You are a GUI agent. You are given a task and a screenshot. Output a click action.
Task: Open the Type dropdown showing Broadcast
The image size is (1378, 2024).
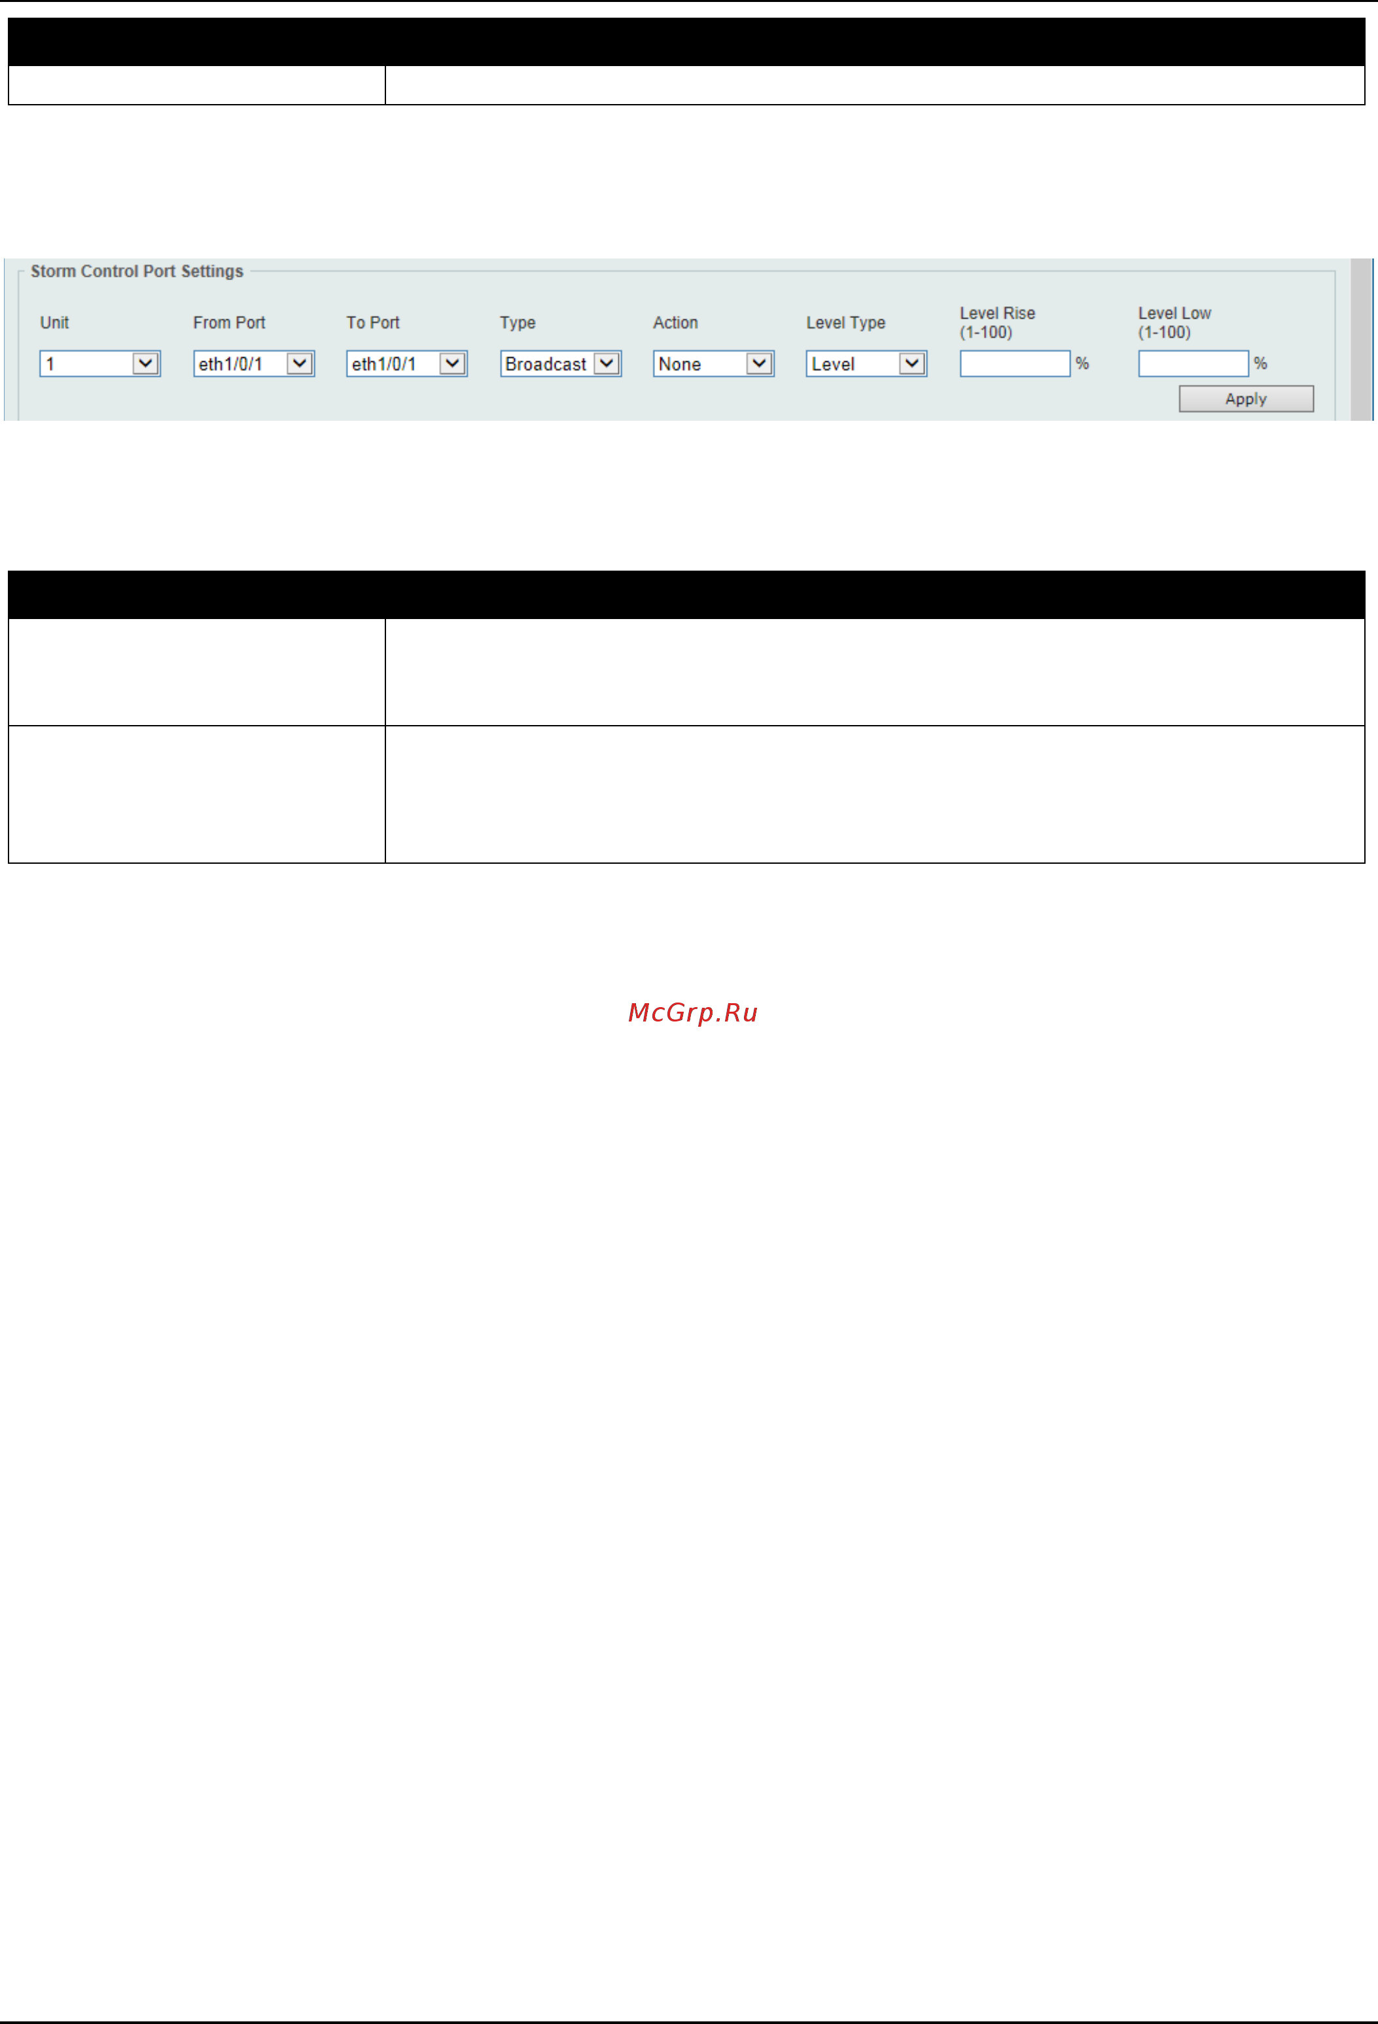pyautogui.click(x=560, y=363)
